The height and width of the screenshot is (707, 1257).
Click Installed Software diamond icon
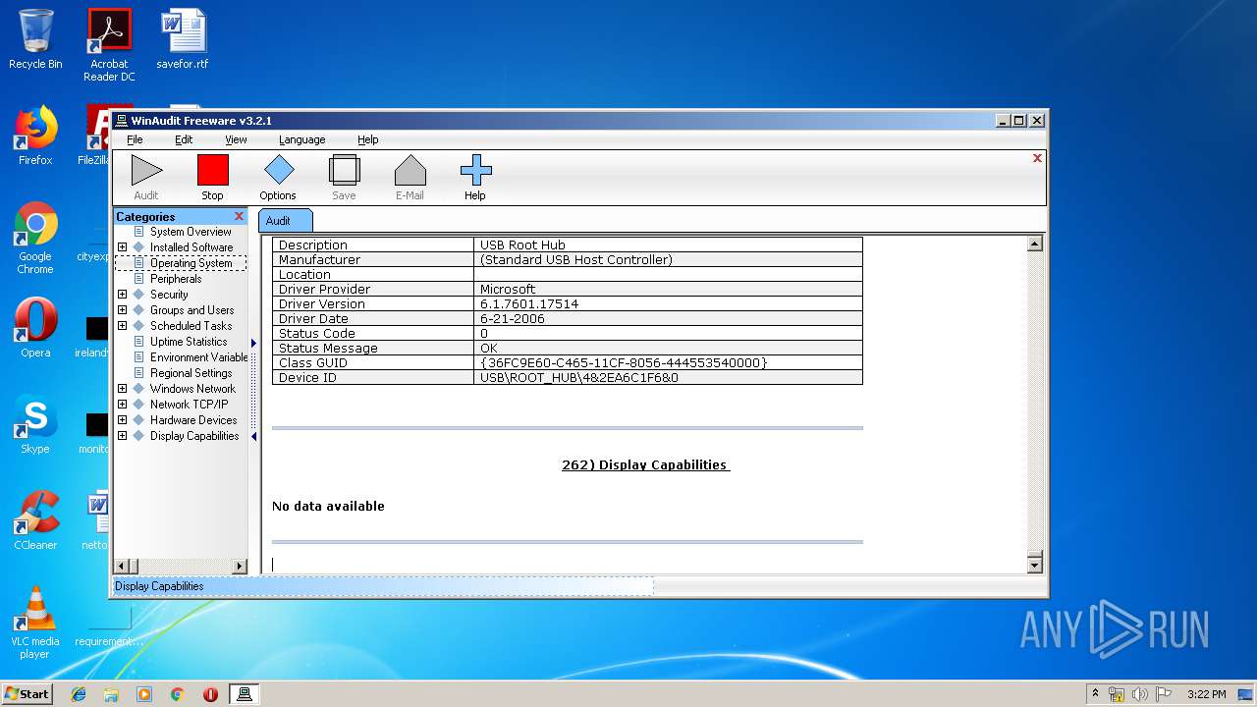[x=138, y=247]
